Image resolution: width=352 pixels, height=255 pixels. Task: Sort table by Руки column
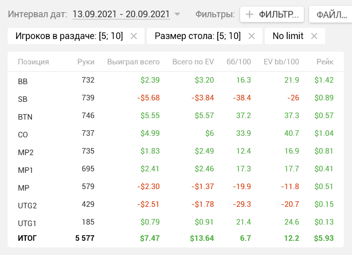tap(86, 62)
